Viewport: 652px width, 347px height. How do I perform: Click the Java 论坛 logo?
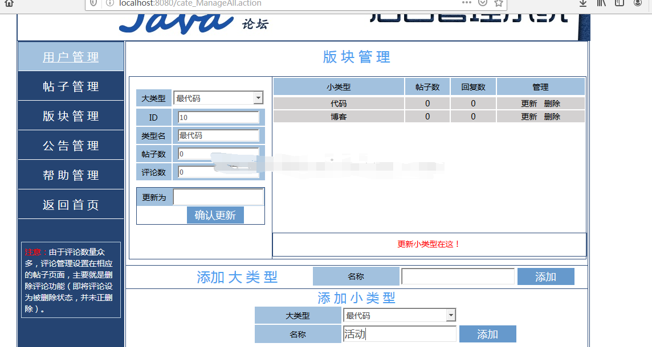click(193, 23)
